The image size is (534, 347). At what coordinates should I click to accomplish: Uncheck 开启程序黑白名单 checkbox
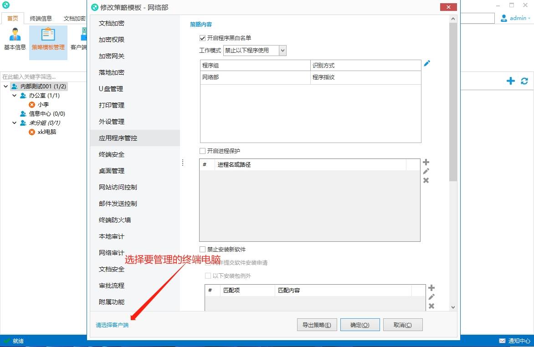203,38
